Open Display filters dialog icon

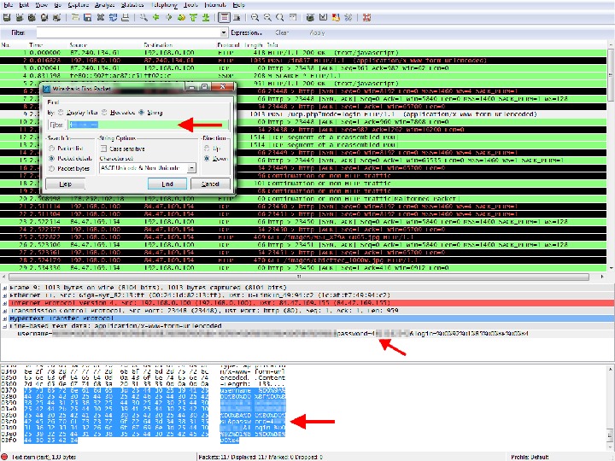323,18
